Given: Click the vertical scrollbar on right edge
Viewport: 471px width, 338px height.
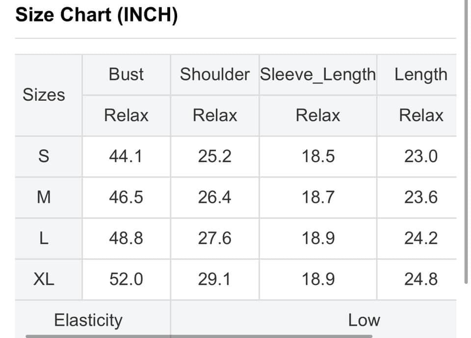Looking at the screenshot, I should (466, 141).
